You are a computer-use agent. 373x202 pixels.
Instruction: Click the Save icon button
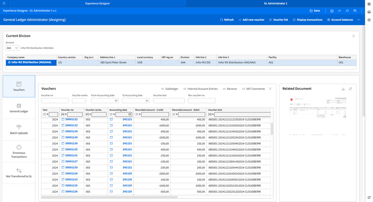pyautogui.click(x=315, y=11)
